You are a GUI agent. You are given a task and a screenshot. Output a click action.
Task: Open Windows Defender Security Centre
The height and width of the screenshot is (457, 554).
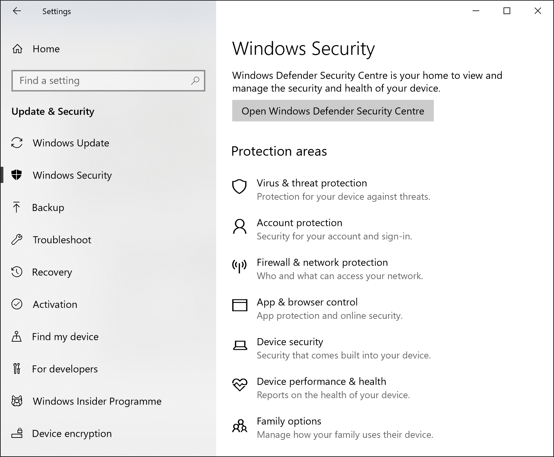(333, 111)
